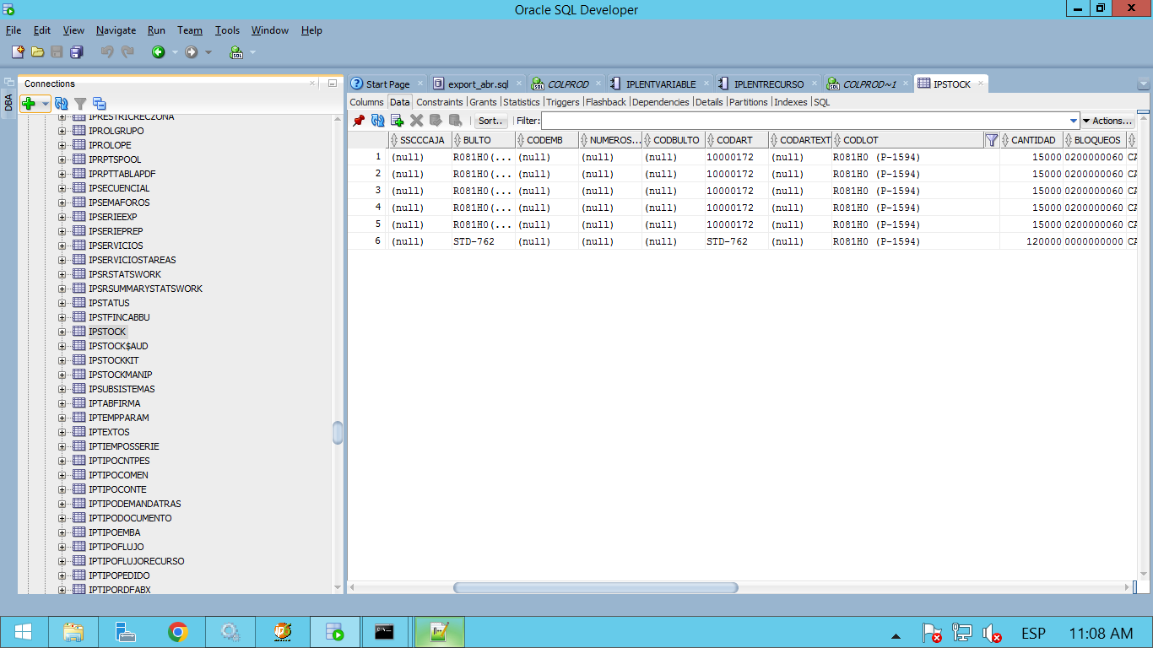The width and height of the screenshot is (1153, 648).
Task: Expand the IPTEXTOS table node
Action: coord(62,432)
